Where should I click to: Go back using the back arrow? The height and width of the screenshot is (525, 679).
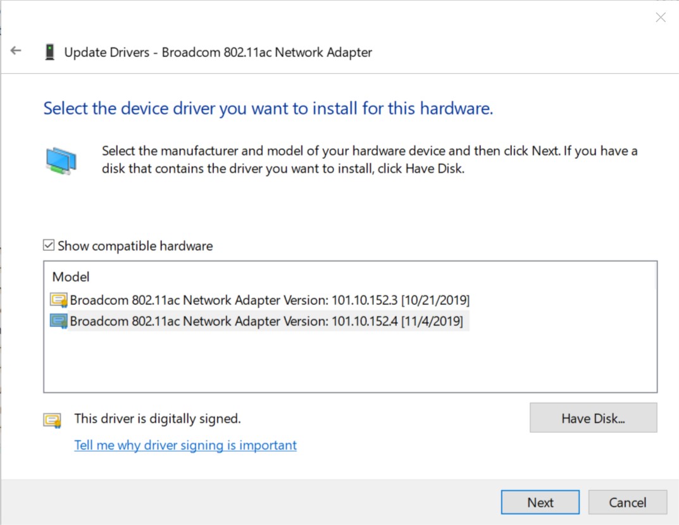tap(16, 51)
